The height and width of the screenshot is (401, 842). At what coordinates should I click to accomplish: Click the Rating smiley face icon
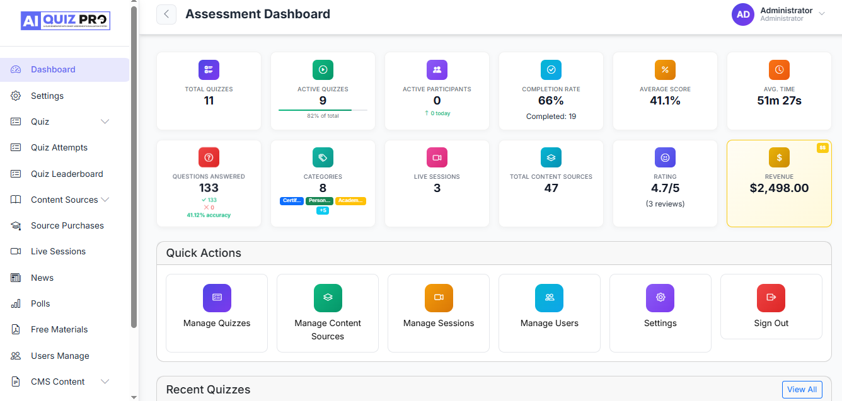tap(665, 157)
